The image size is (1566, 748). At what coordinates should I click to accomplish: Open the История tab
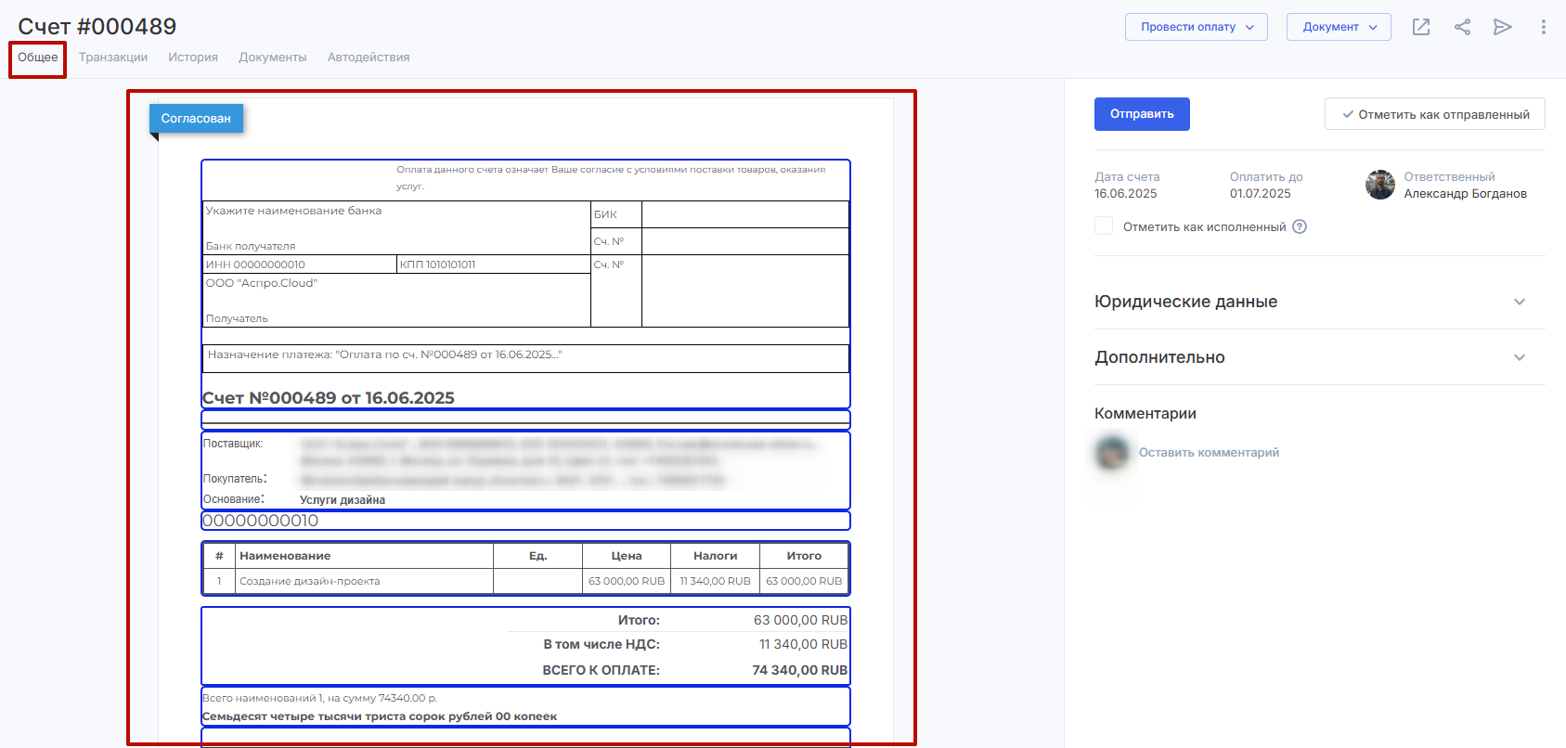pyautogui.click(x=193, y=58)
